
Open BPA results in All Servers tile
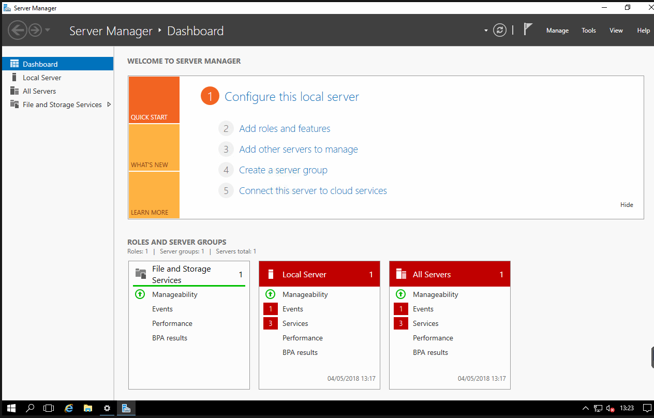pyautogui.click(x=430, y=352)
